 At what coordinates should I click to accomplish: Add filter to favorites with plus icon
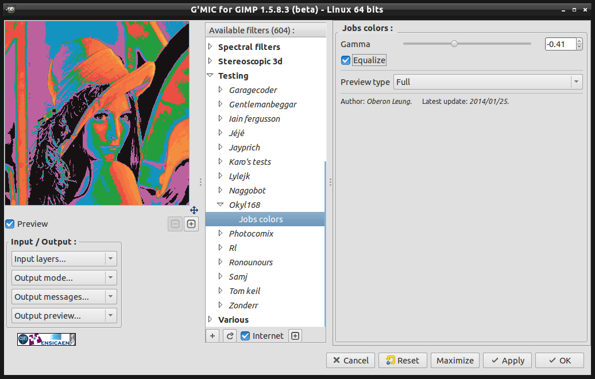point(212,336)
